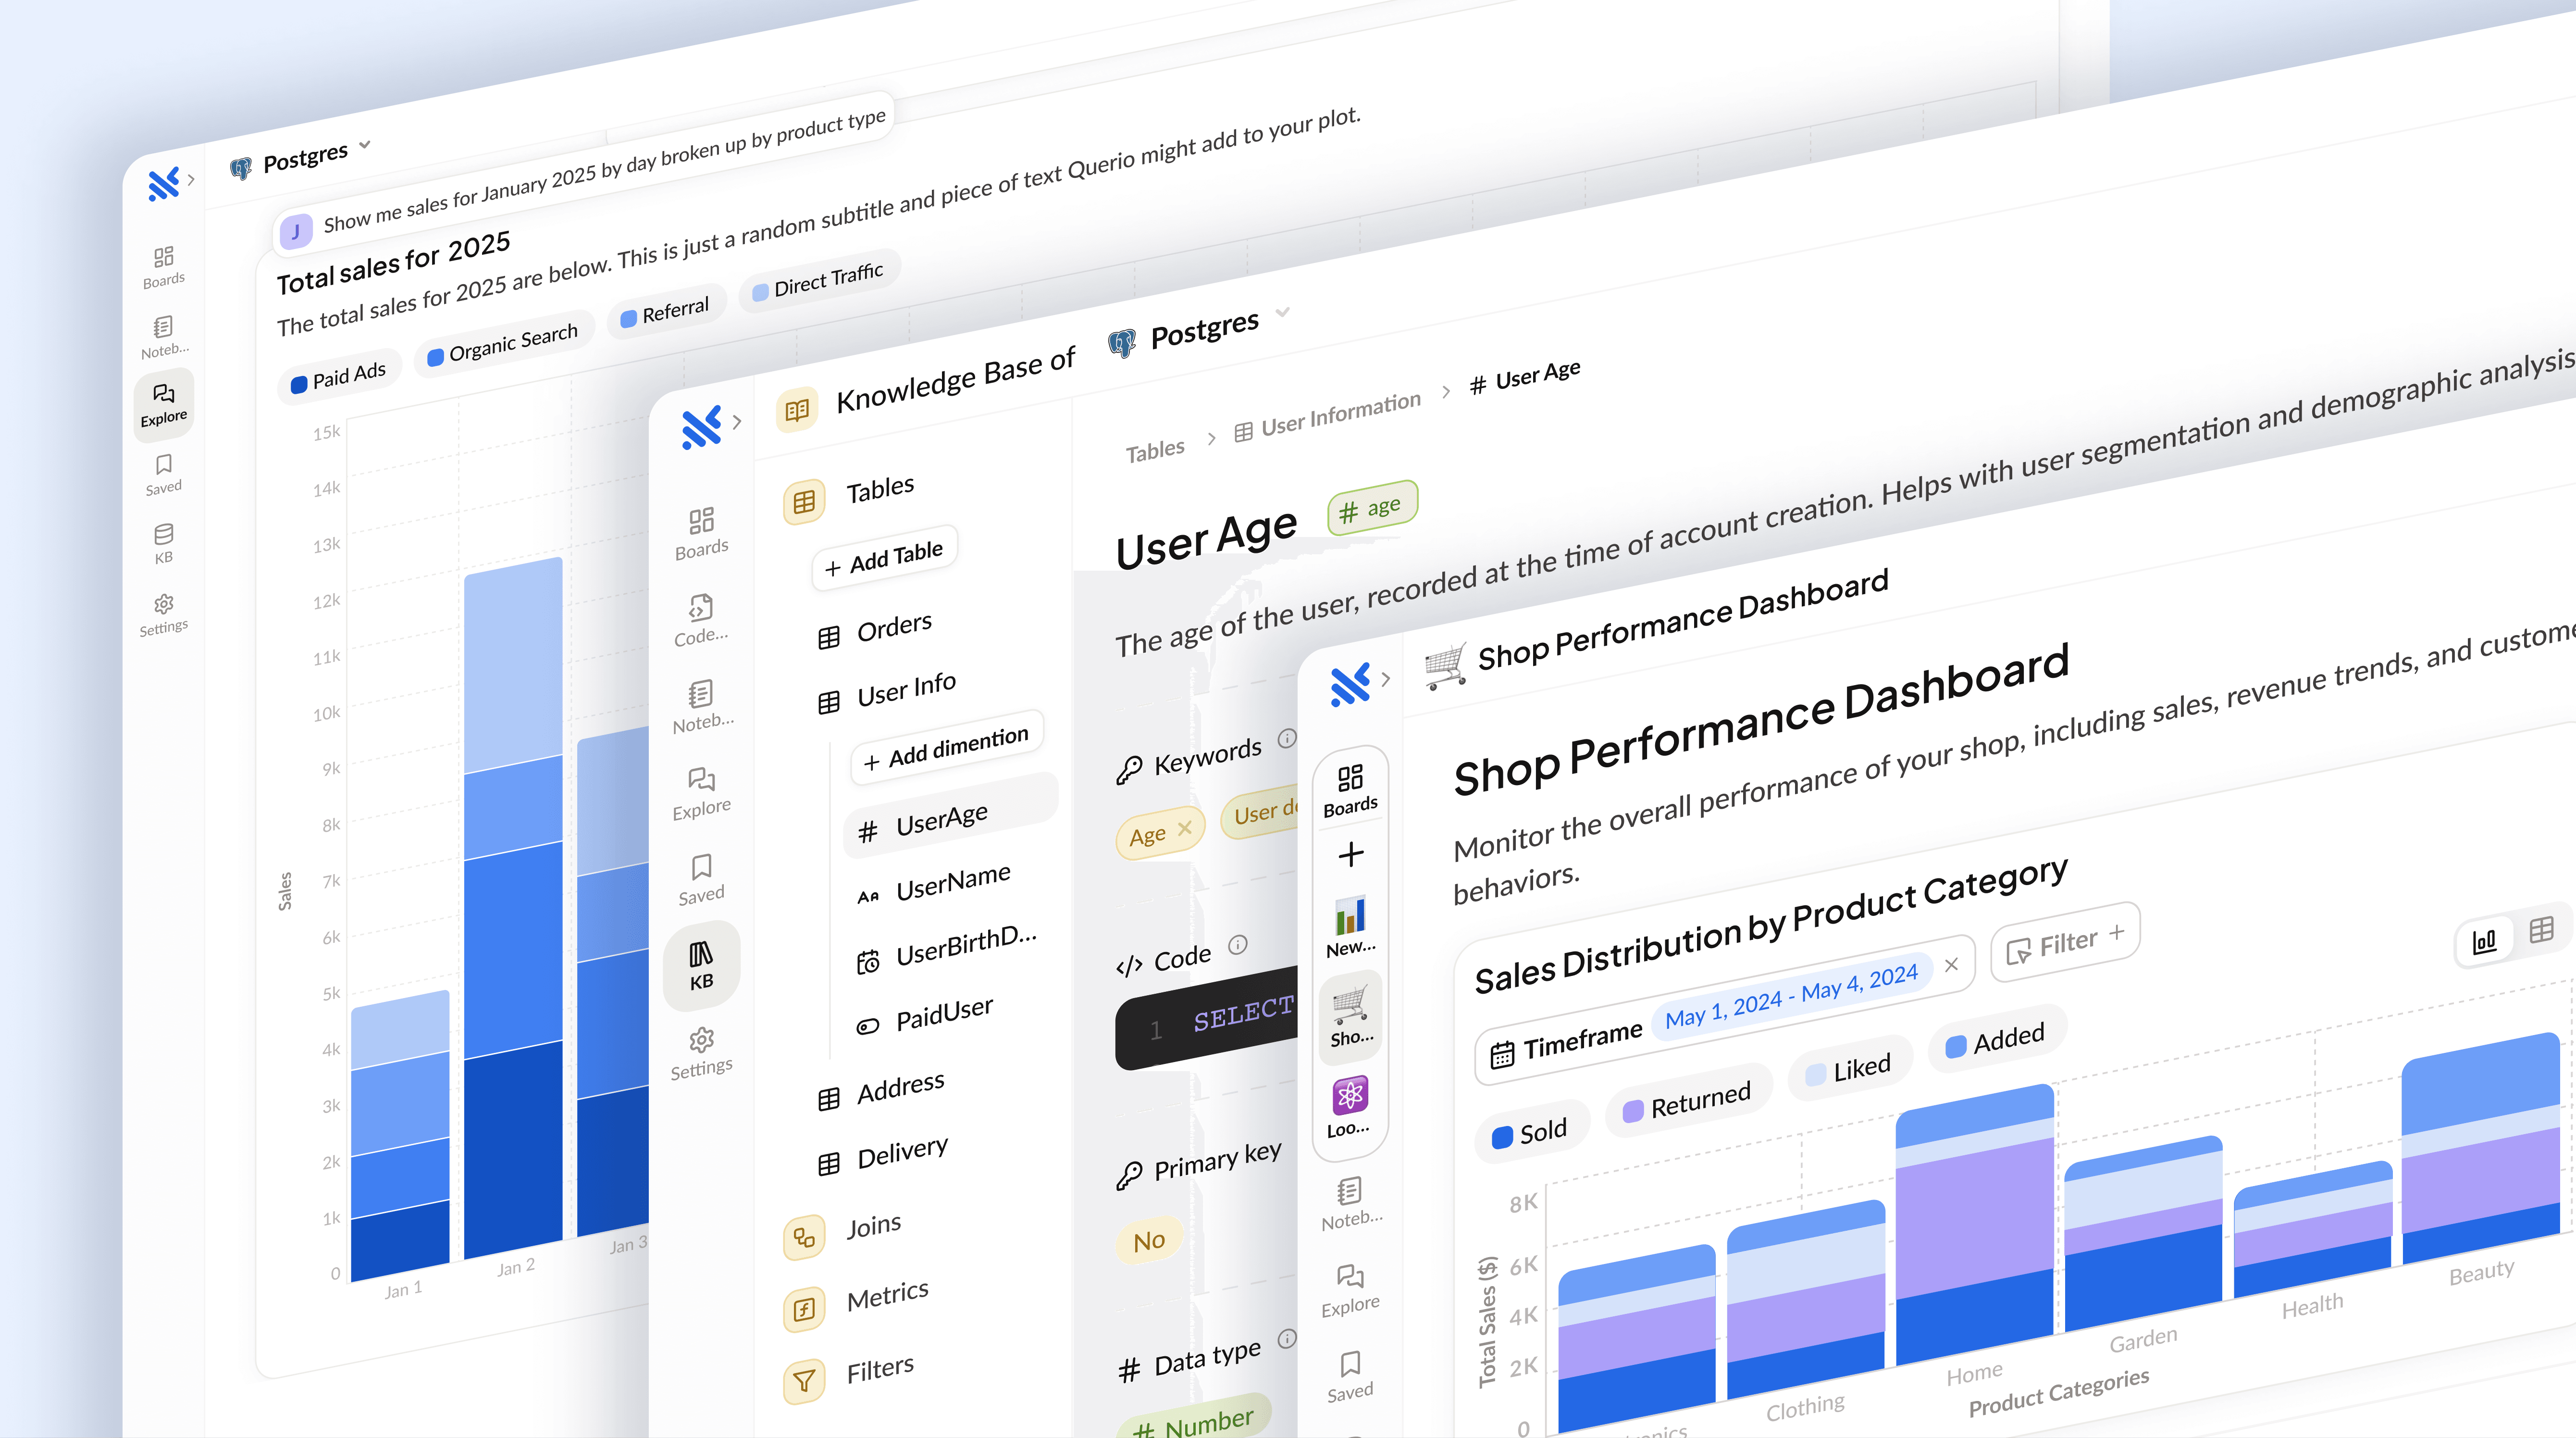
Task: Open the Metrics section
Action: (857, 1302)
